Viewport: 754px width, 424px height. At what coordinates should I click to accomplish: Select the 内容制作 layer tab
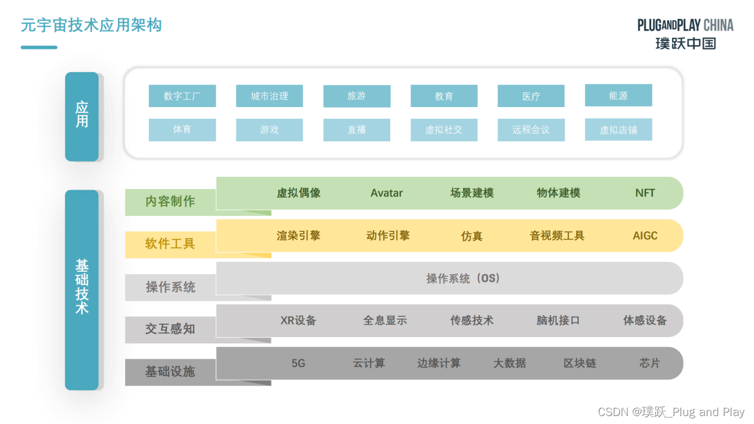pyautogui.click(x=170, y=202)
